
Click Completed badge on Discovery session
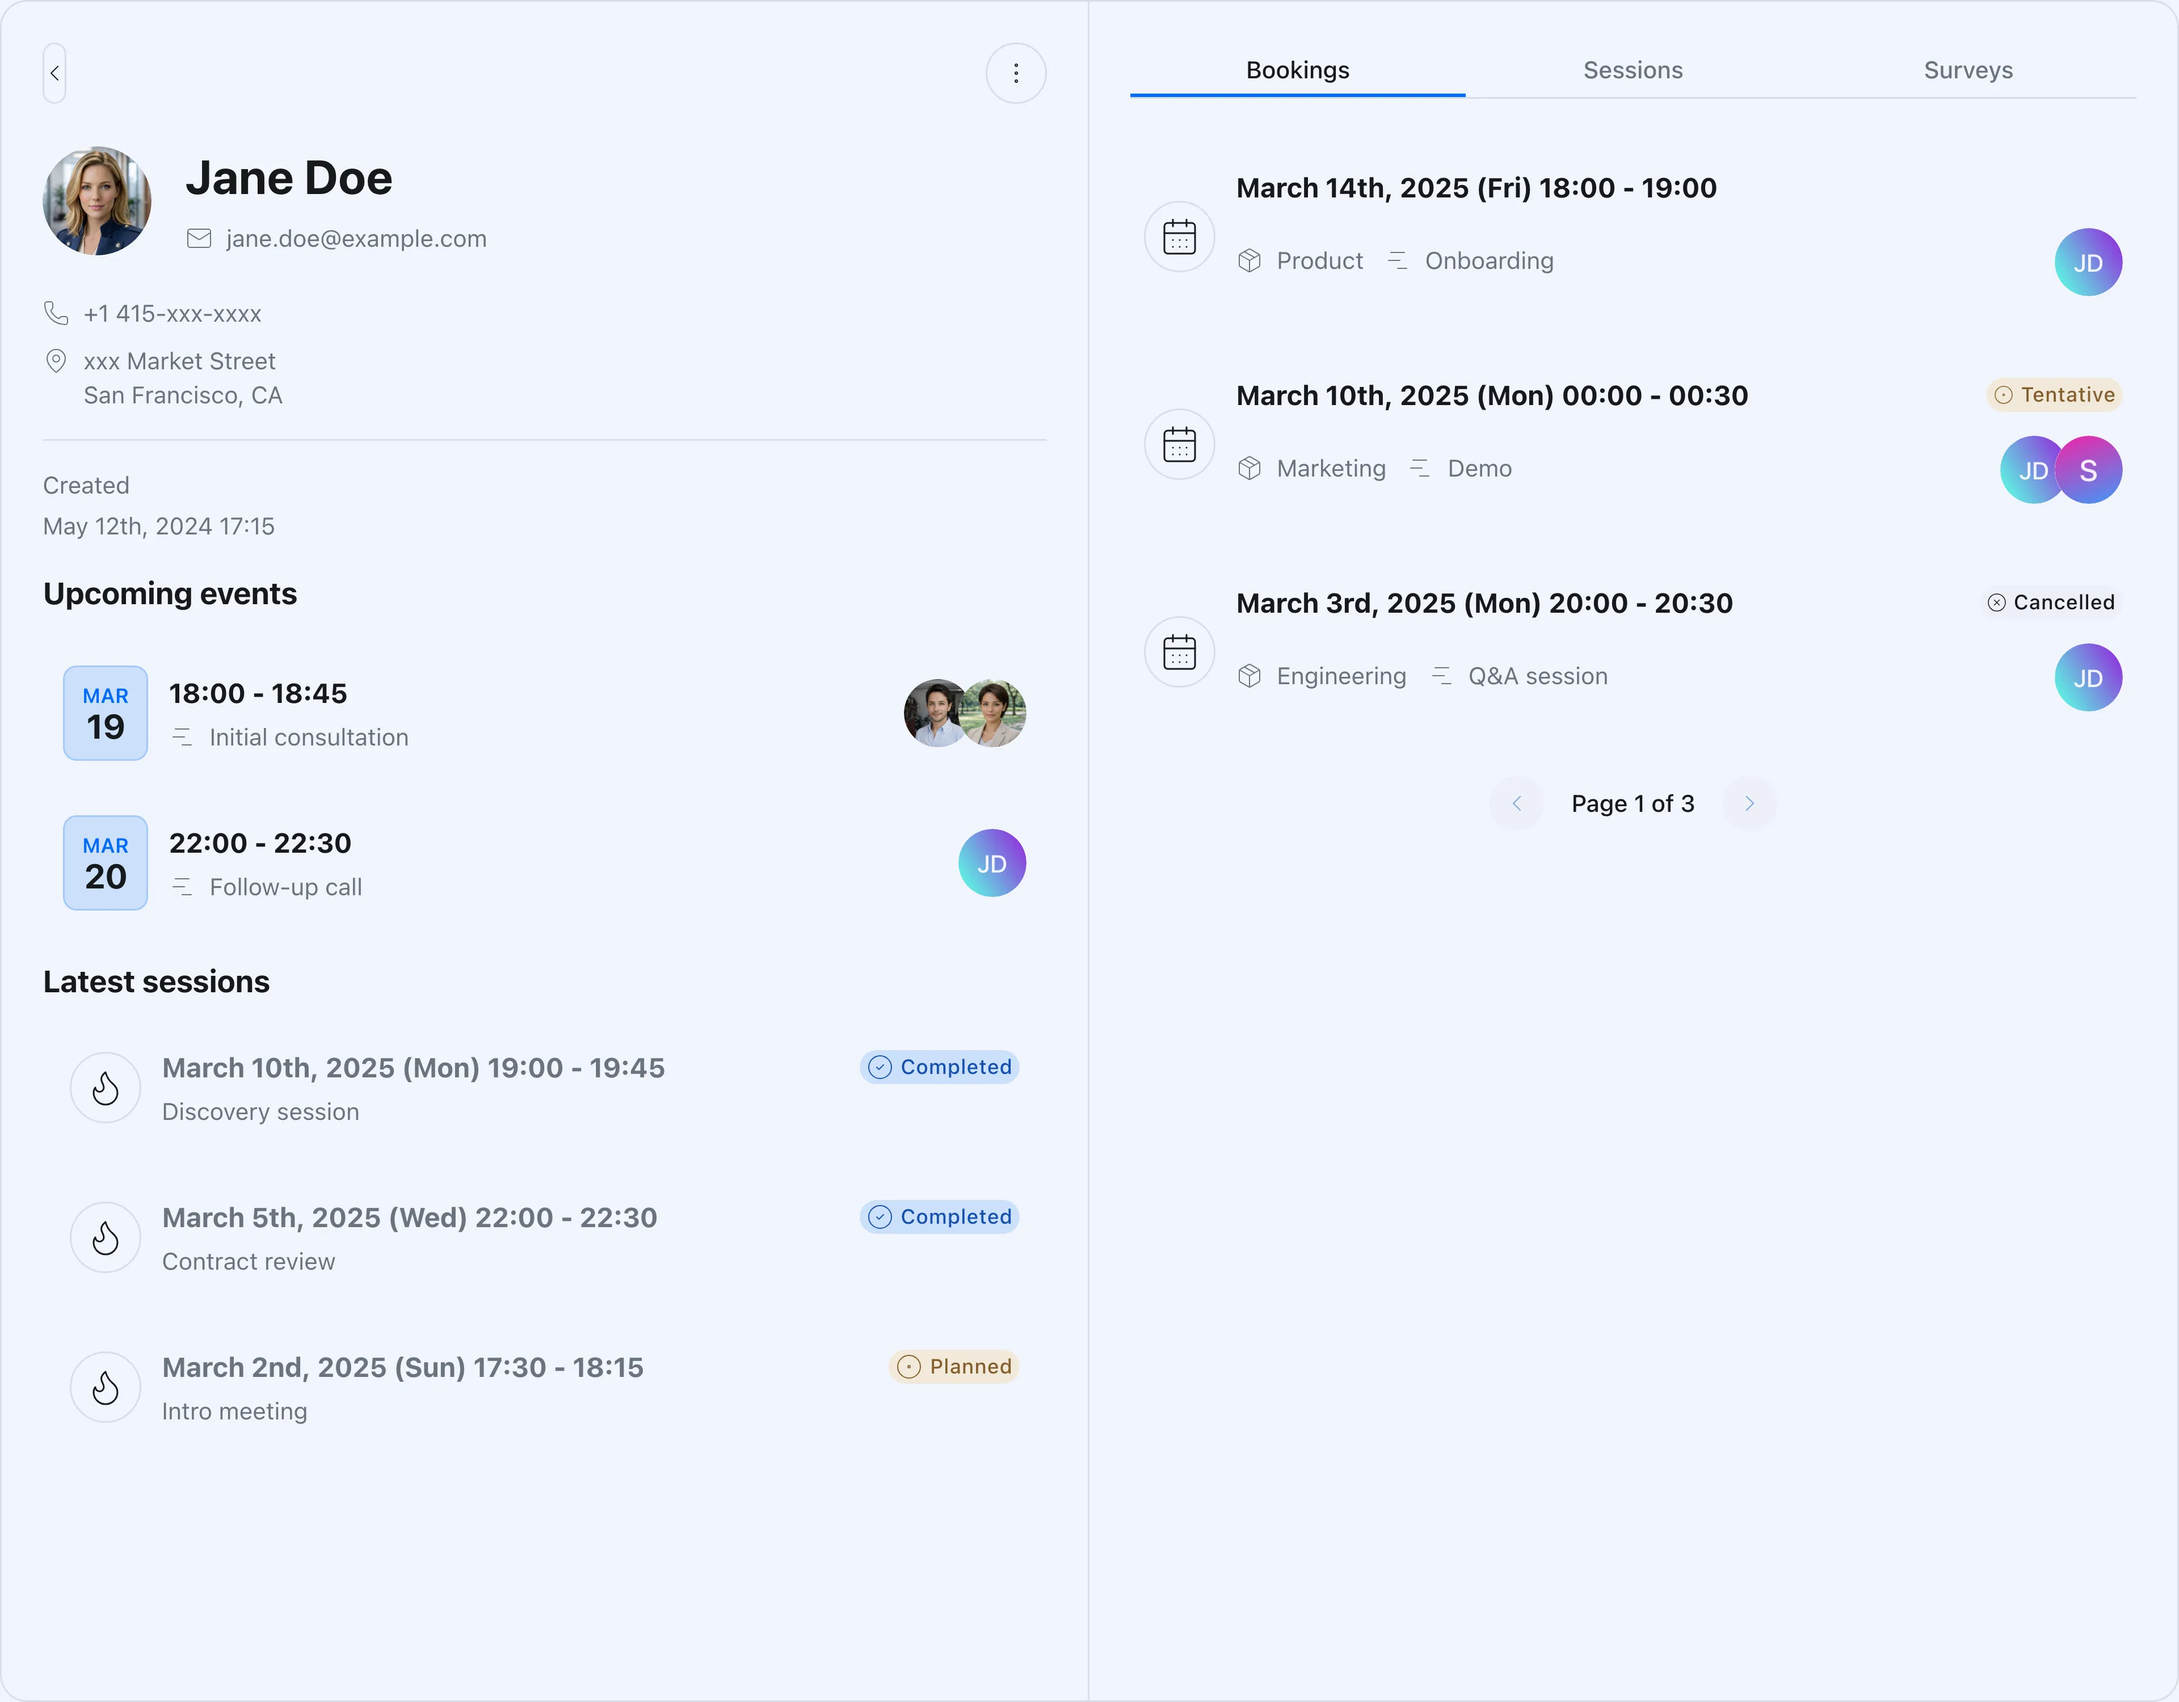(x=939, y=1068)
